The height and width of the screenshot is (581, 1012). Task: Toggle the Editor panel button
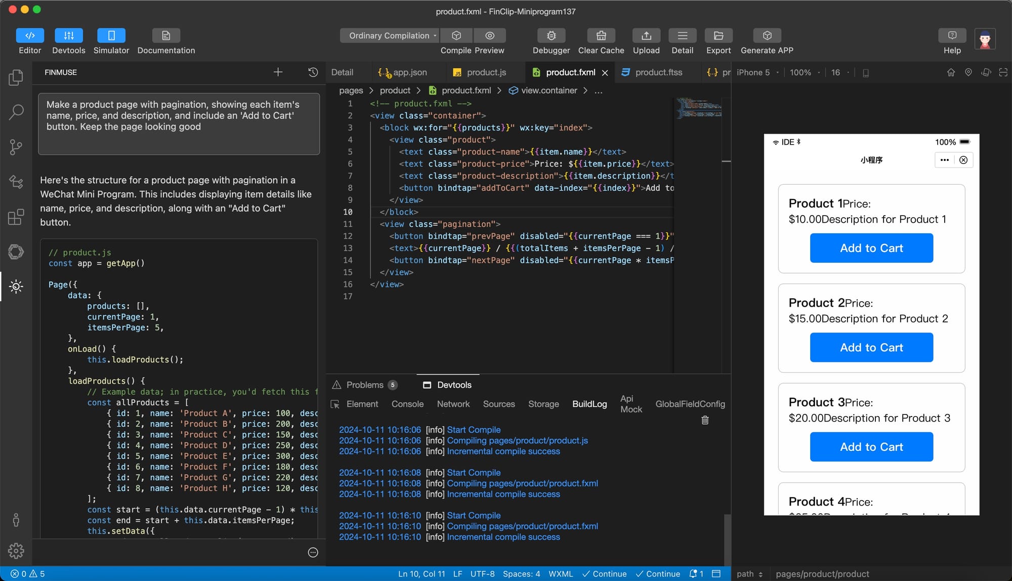(30, 35)
